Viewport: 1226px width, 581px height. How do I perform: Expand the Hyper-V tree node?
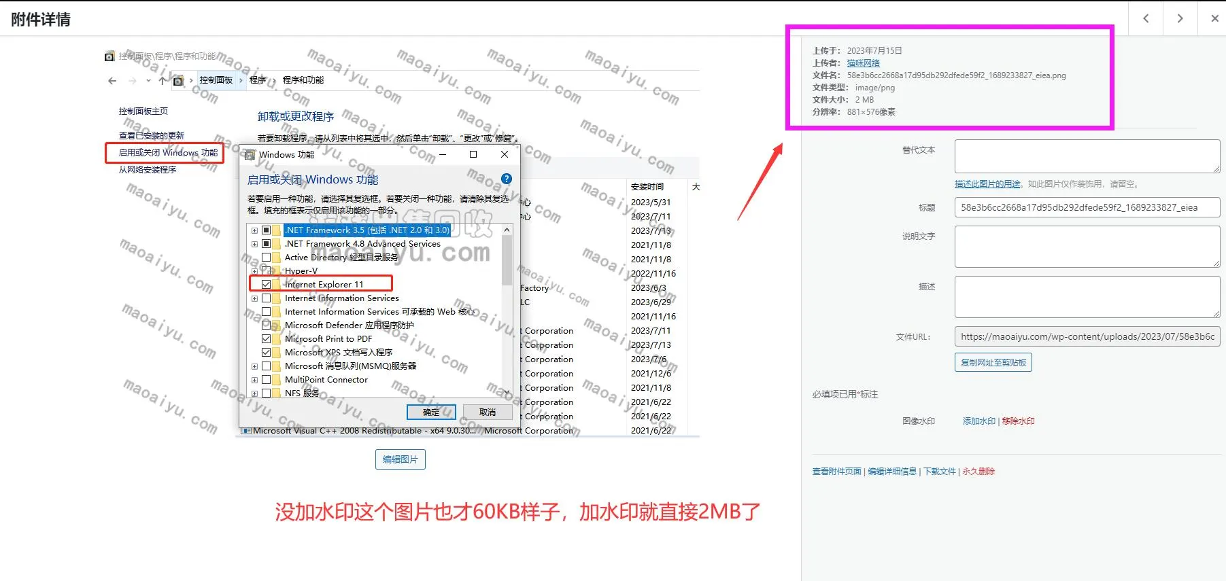[x=254, y=271]
